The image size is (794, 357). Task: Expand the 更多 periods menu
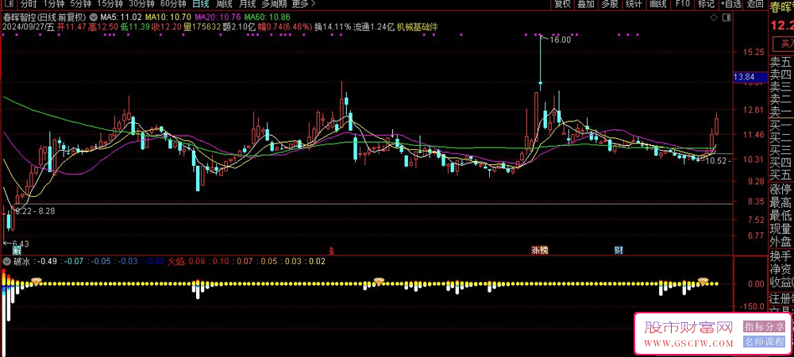click(303, 4)
